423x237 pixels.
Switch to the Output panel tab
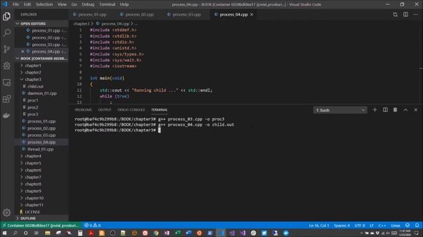click(104, 110)
